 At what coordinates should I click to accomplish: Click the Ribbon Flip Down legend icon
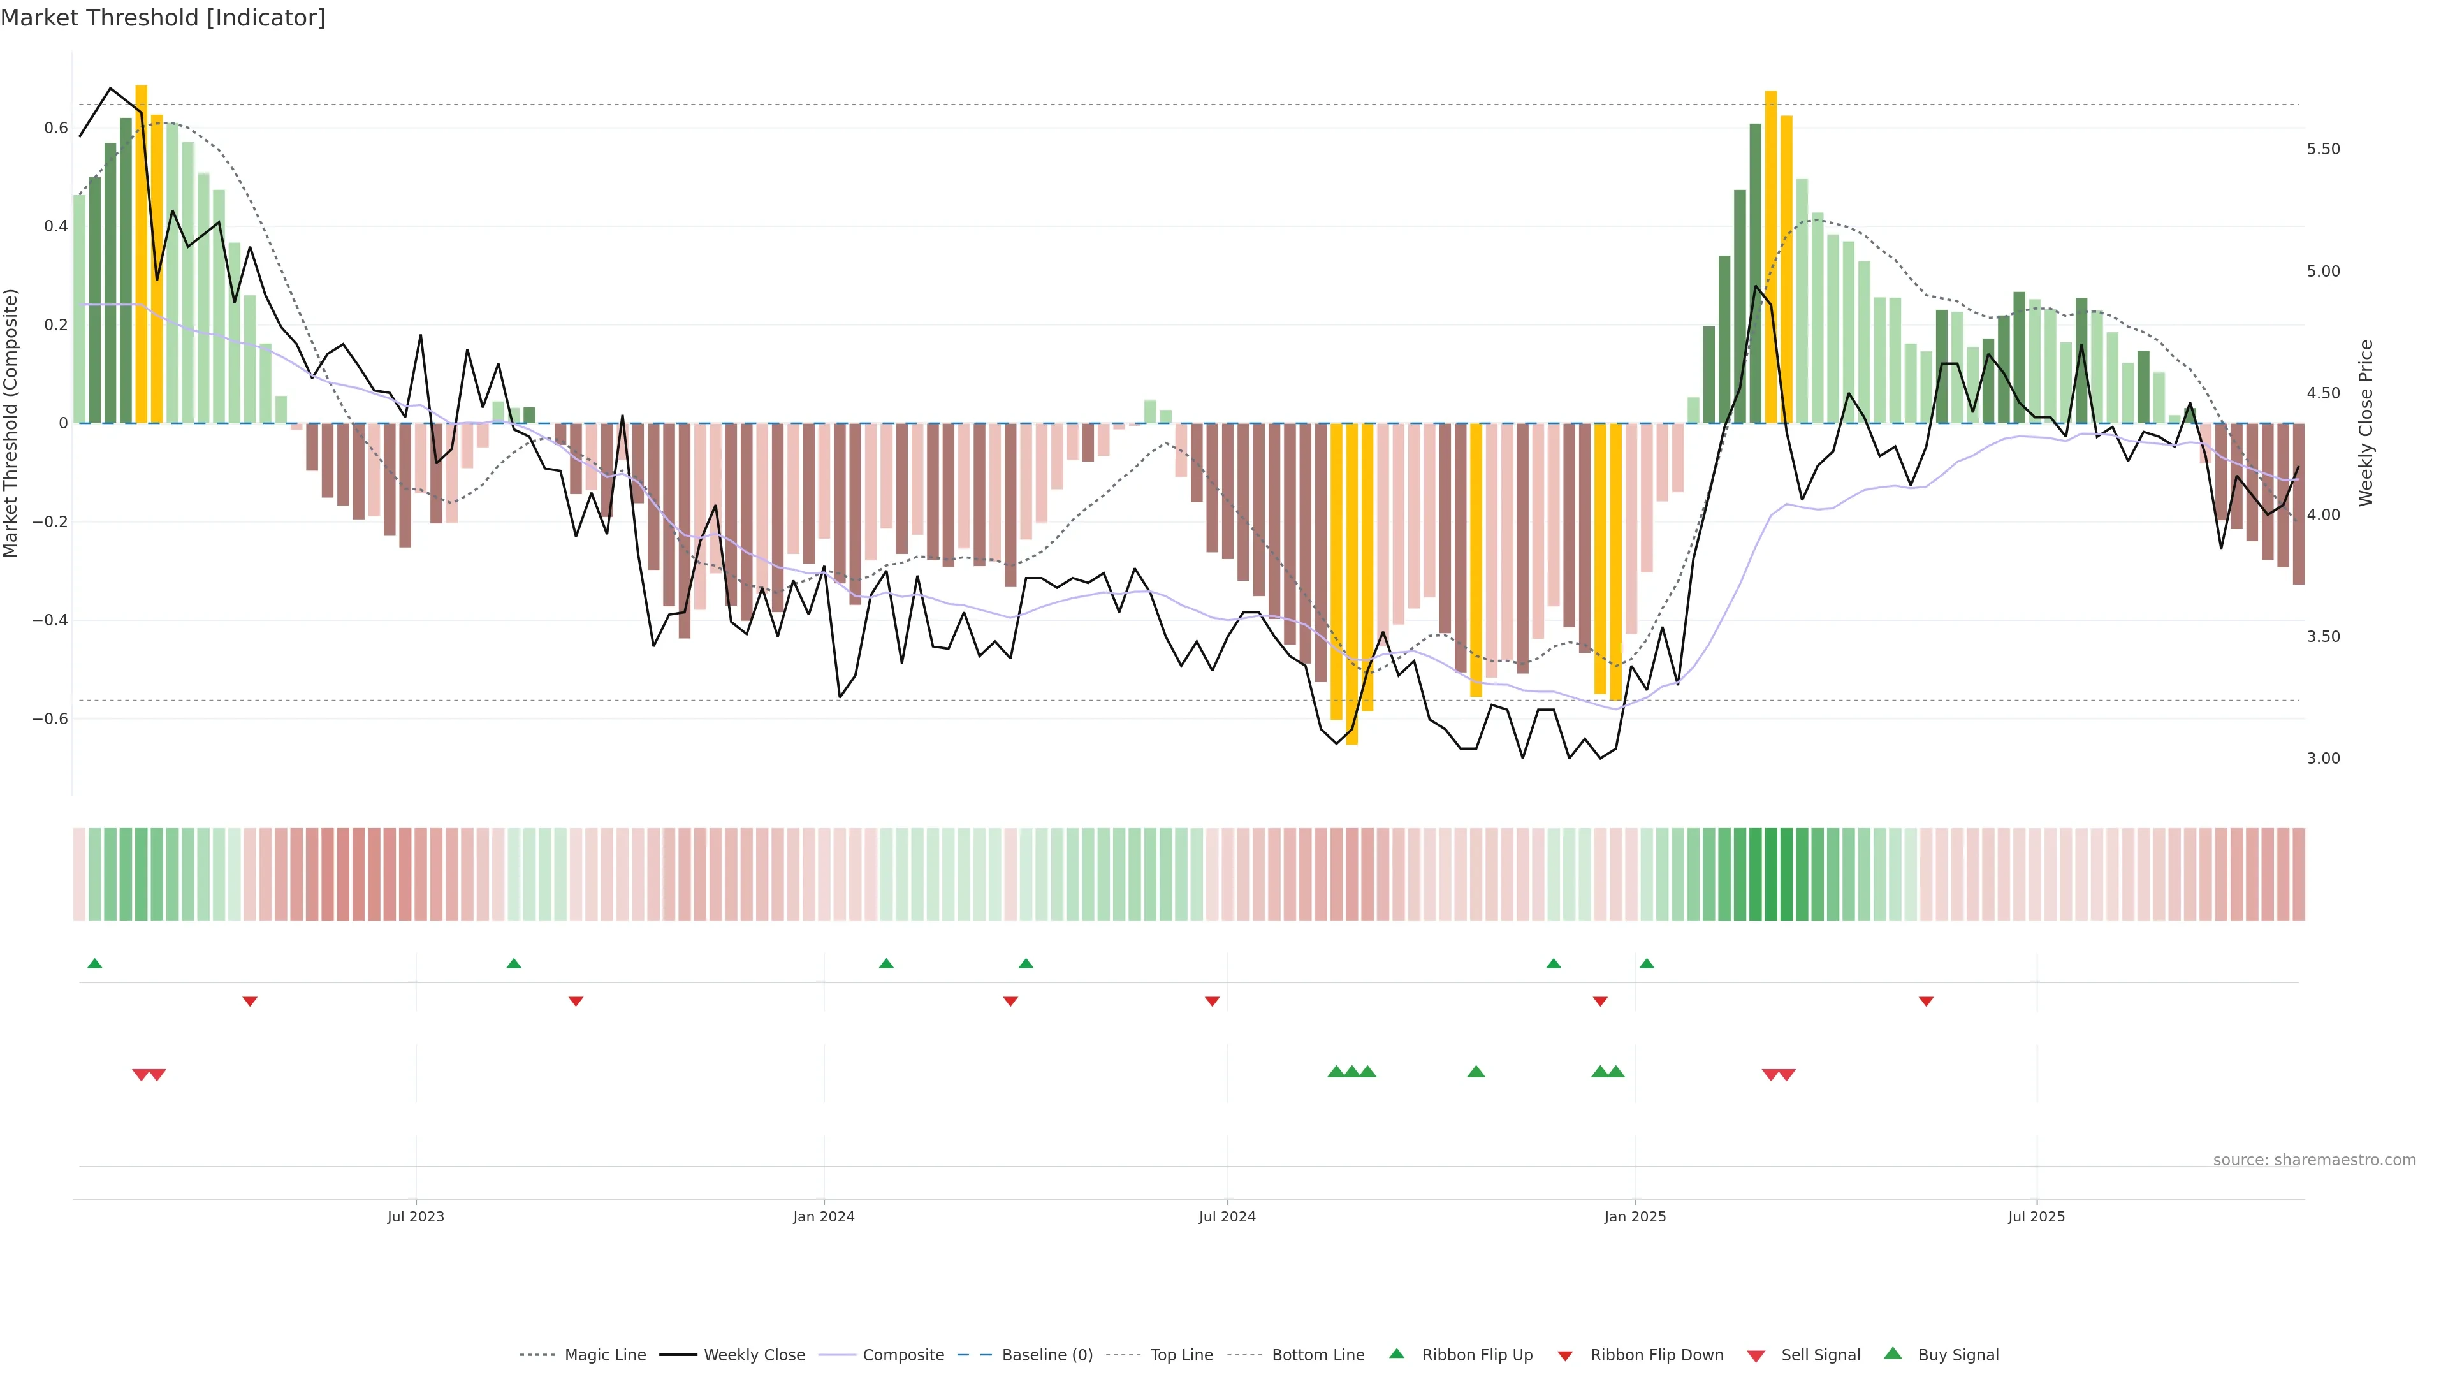1565,1356
